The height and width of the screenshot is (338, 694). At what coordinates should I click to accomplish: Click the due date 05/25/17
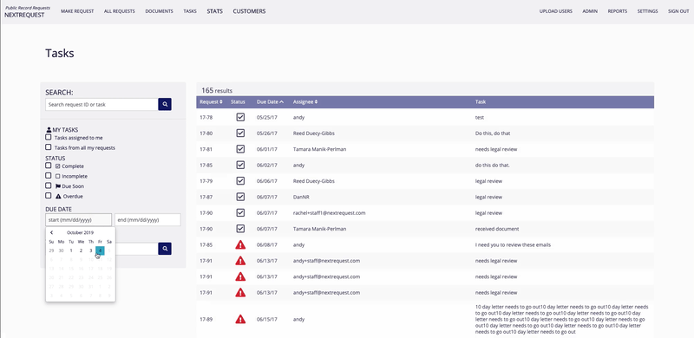coord(267,118)
